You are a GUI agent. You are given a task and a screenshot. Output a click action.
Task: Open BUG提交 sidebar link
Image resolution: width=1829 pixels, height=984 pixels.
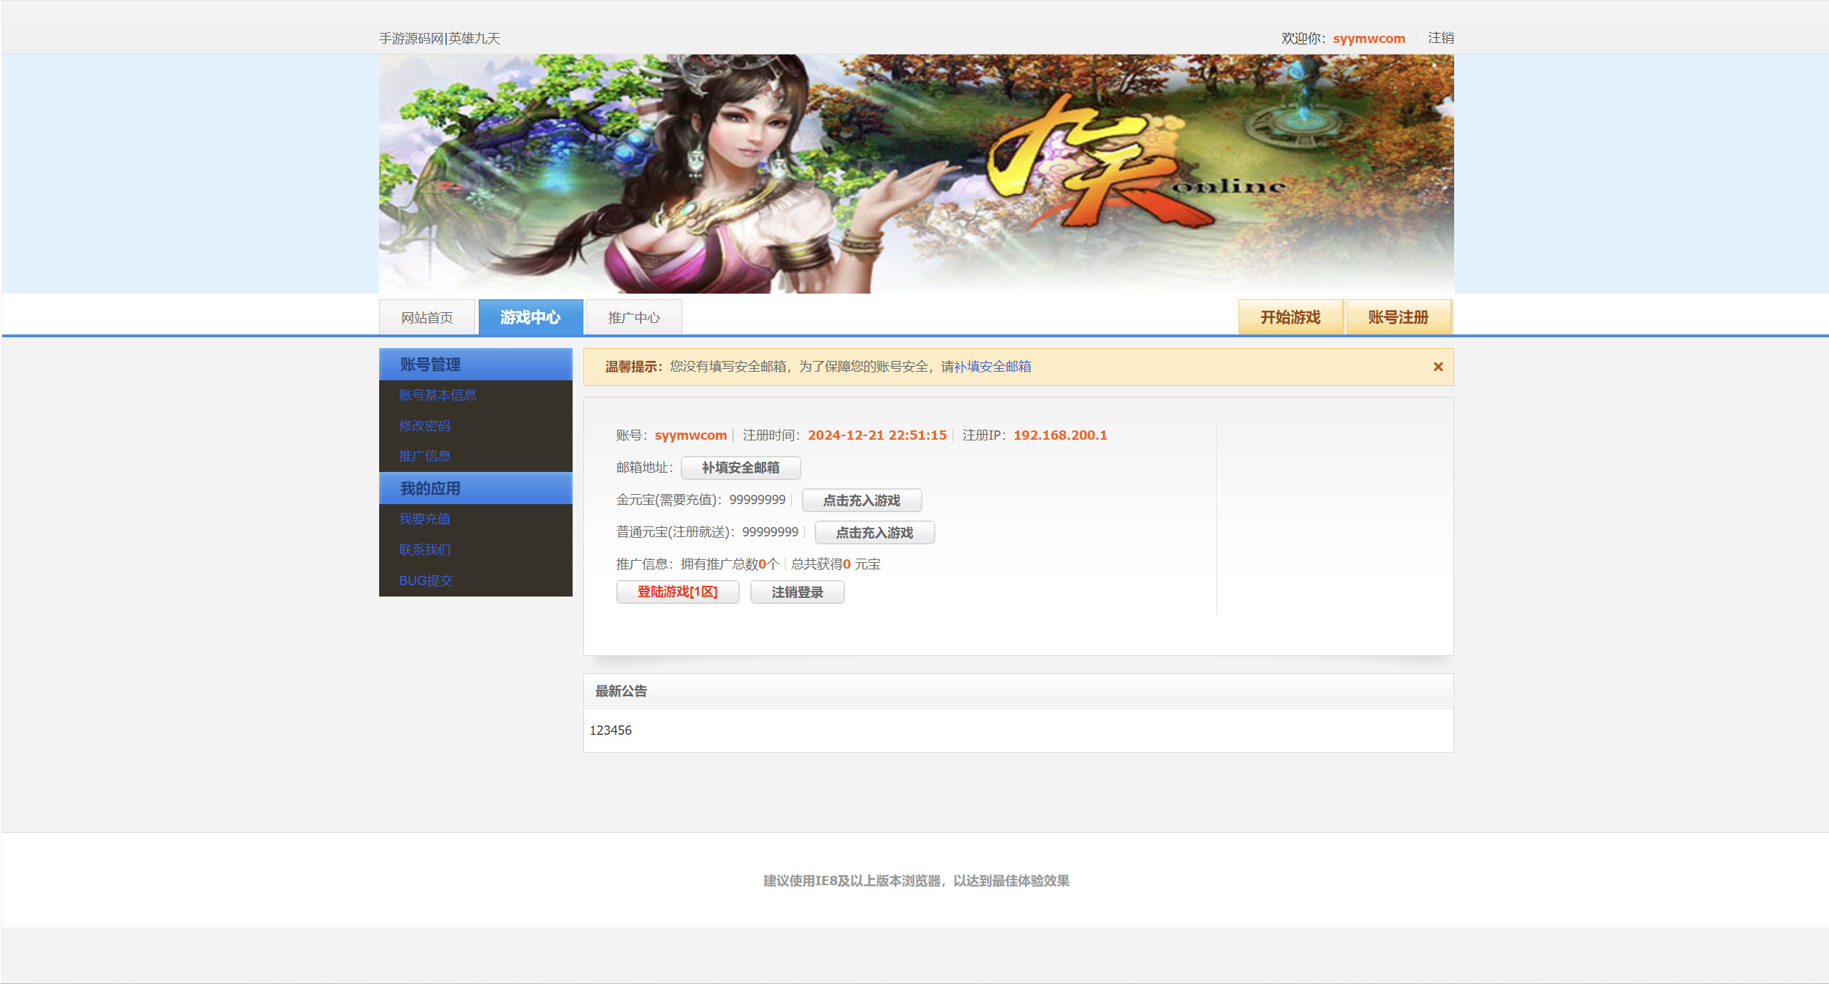[x=426, y=581]
